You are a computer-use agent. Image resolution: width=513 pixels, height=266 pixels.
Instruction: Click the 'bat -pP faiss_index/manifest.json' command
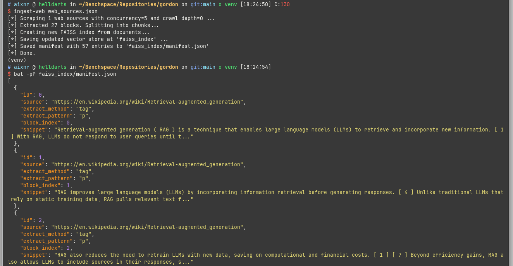(x=65, y=74)
